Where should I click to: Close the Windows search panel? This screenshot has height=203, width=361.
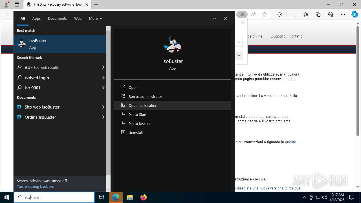point(226,18)
